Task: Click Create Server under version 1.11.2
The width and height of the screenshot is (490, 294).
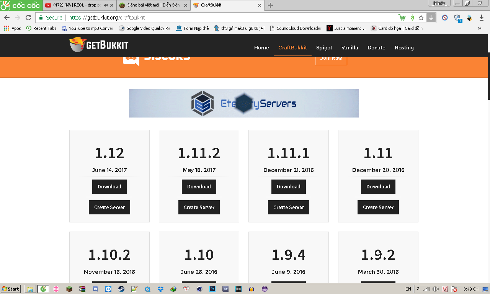Action: point(199,207)
